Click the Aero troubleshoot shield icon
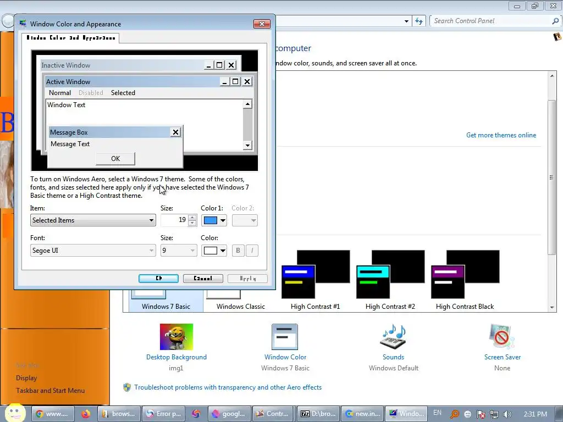 [x=127, y=387]
